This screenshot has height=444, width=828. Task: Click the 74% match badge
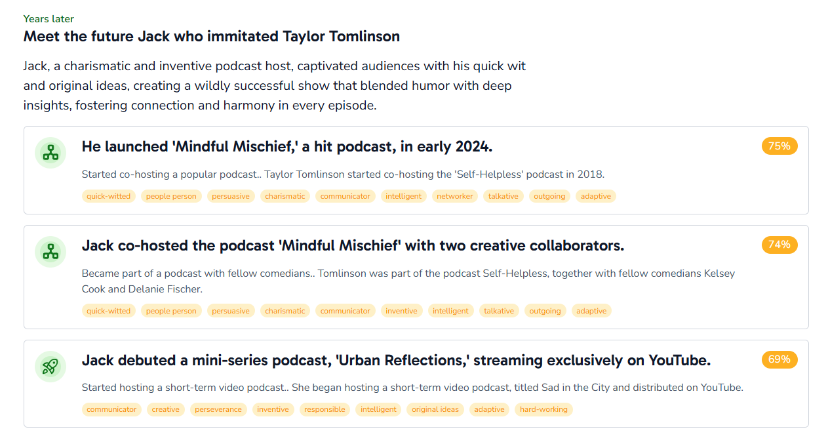coord(779,245)
